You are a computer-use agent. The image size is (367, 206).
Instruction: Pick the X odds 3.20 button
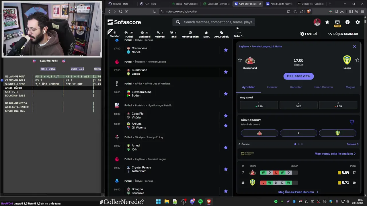coord(298,105)
